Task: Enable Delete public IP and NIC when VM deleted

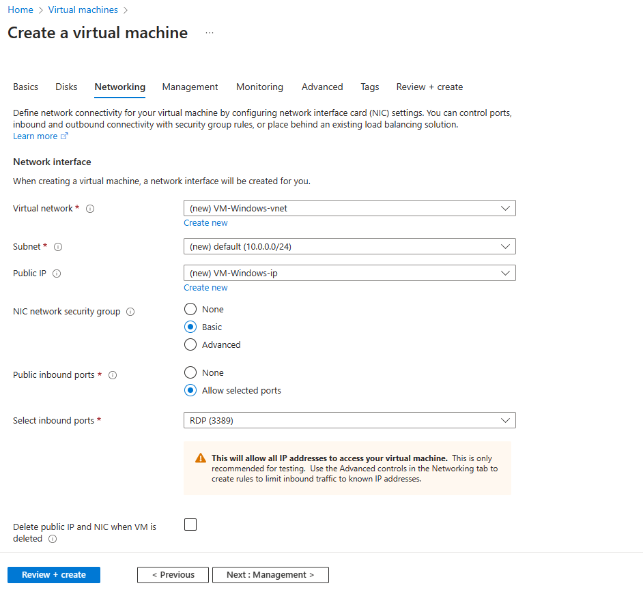Action: coord(190,525)
